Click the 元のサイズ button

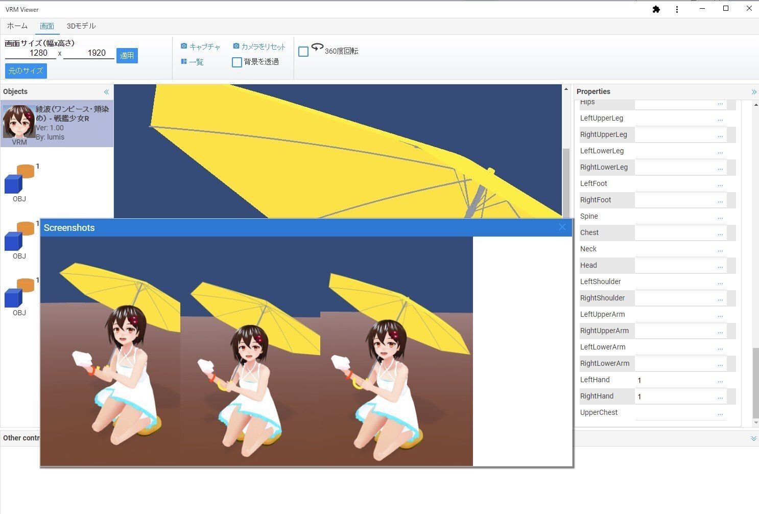point(26,71)
